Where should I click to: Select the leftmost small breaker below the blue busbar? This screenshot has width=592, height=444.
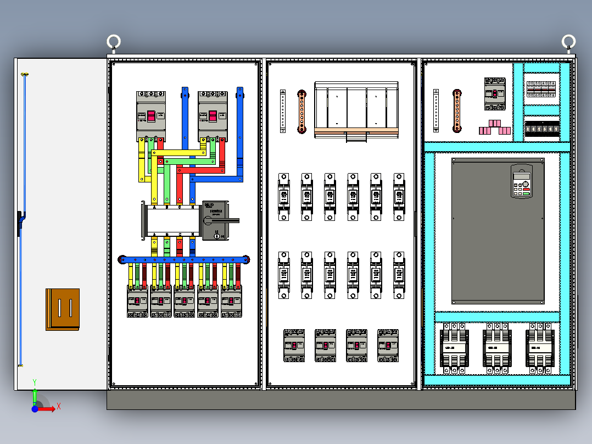[x=137, y=302]
